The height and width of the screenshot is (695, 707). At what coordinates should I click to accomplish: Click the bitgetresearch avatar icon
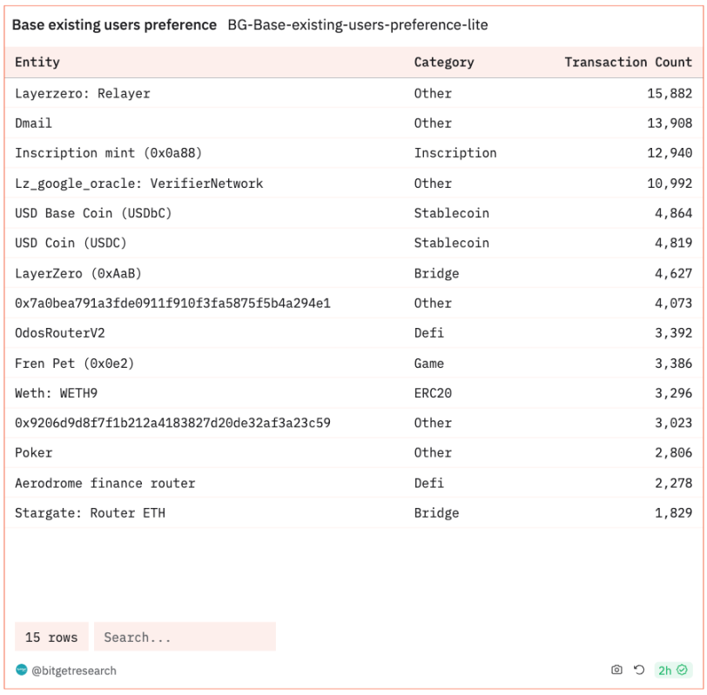22,670
